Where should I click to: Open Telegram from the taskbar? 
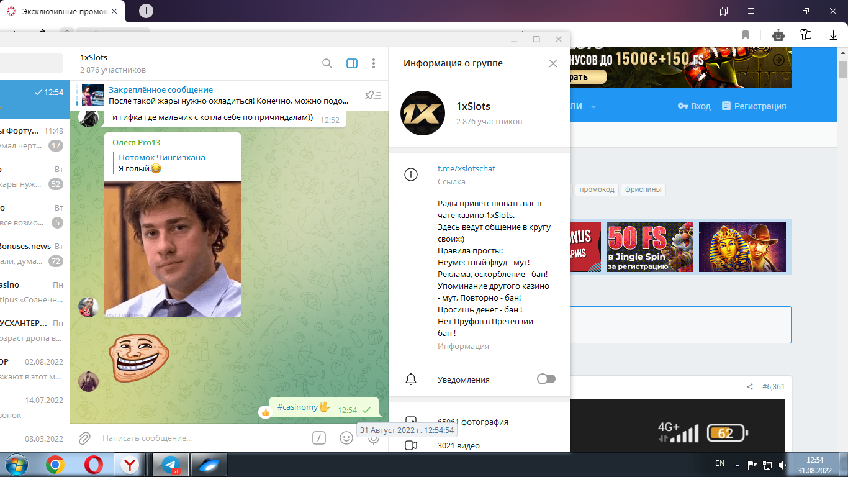click(x=171, y=464)
